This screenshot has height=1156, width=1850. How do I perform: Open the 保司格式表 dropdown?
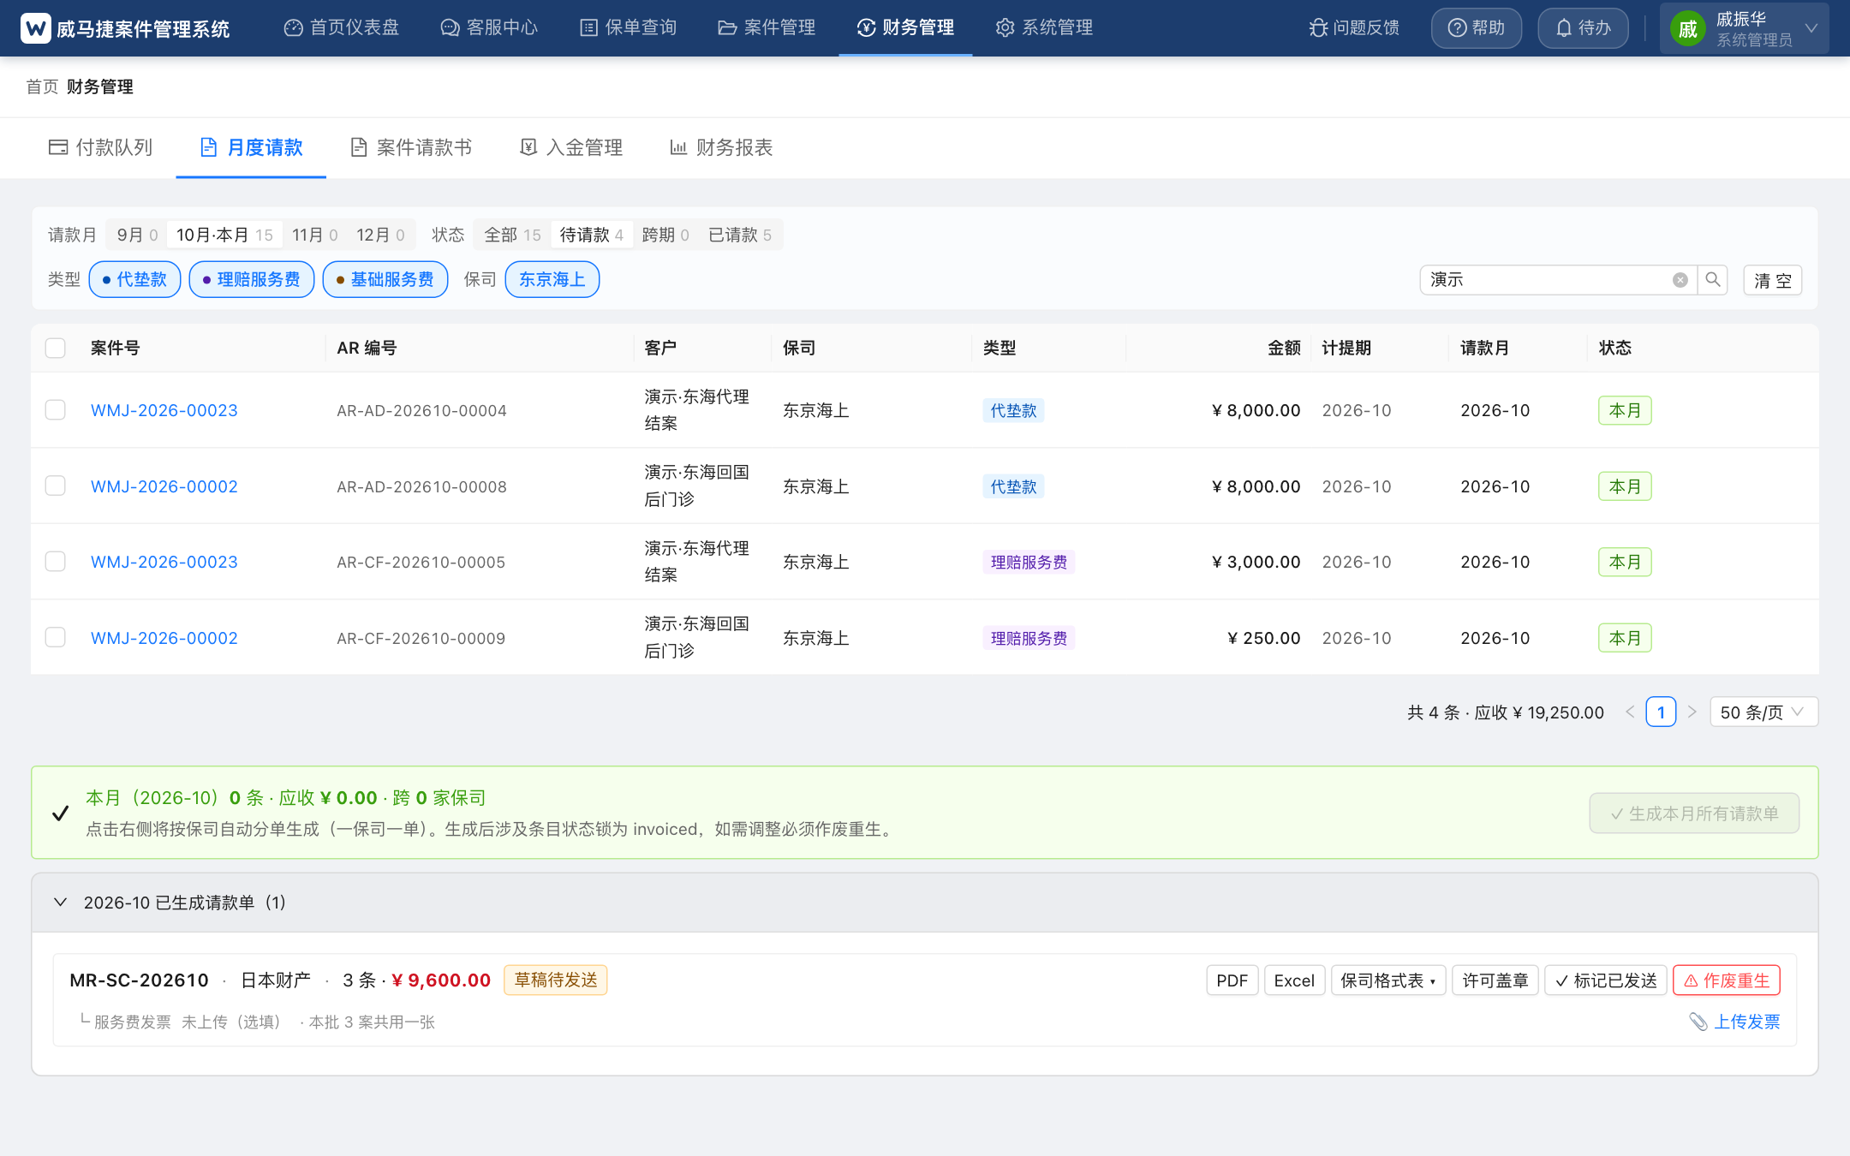[x=1388, y=980]
